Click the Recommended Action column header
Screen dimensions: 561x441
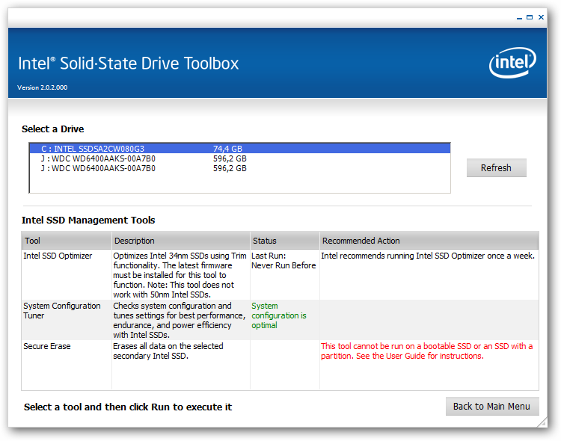click(429, 241)
